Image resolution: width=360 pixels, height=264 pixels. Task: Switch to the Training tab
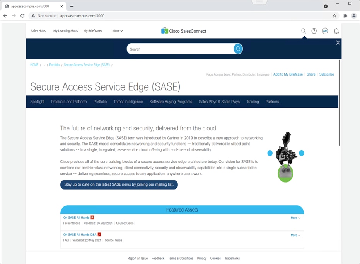[253, 102]
